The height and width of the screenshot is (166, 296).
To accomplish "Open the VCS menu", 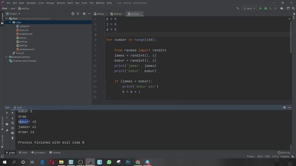I will [x=92, y=3].
